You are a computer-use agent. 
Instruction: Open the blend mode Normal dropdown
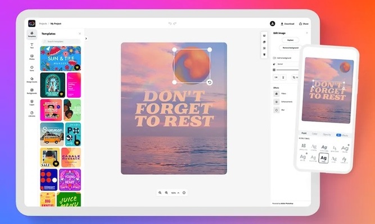coord(288,64)
